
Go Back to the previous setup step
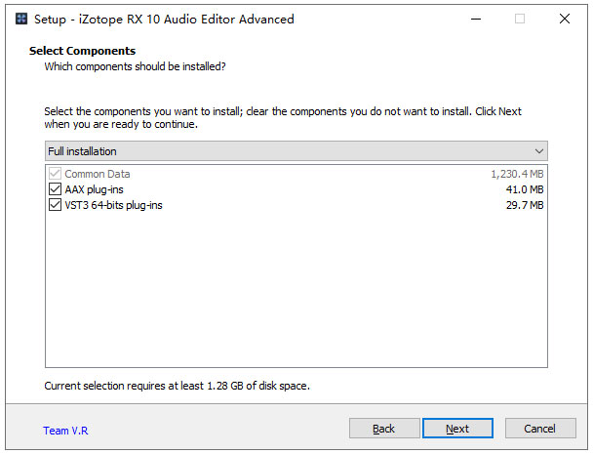(384, 429)
